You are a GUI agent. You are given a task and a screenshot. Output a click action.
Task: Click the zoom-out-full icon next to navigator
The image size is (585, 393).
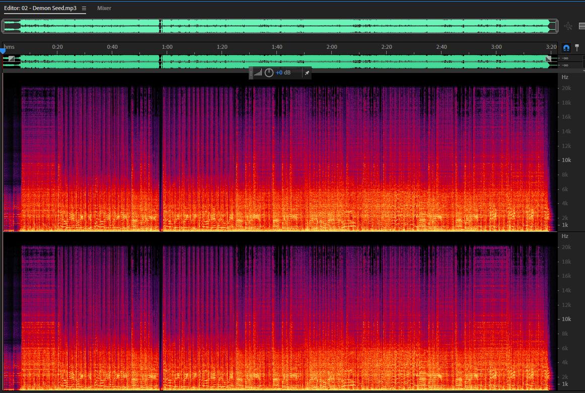coord(568,26)
